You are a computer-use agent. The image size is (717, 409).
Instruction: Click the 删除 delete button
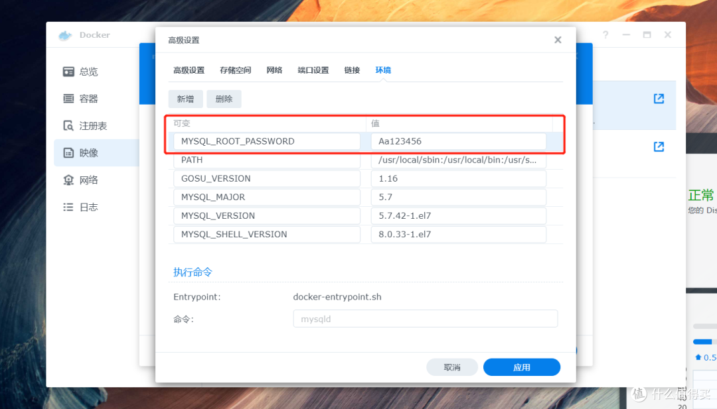click(224, 99)
